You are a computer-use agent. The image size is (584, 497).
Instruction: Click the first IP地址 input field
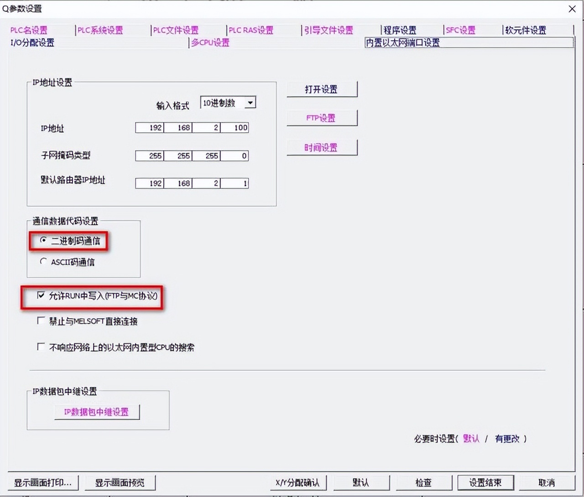tap(149, 128)
